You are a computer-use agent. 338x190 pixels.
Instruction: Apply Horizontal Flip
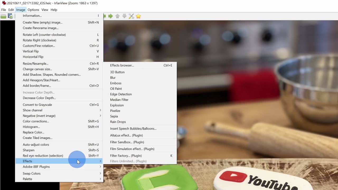click(59, 57)
